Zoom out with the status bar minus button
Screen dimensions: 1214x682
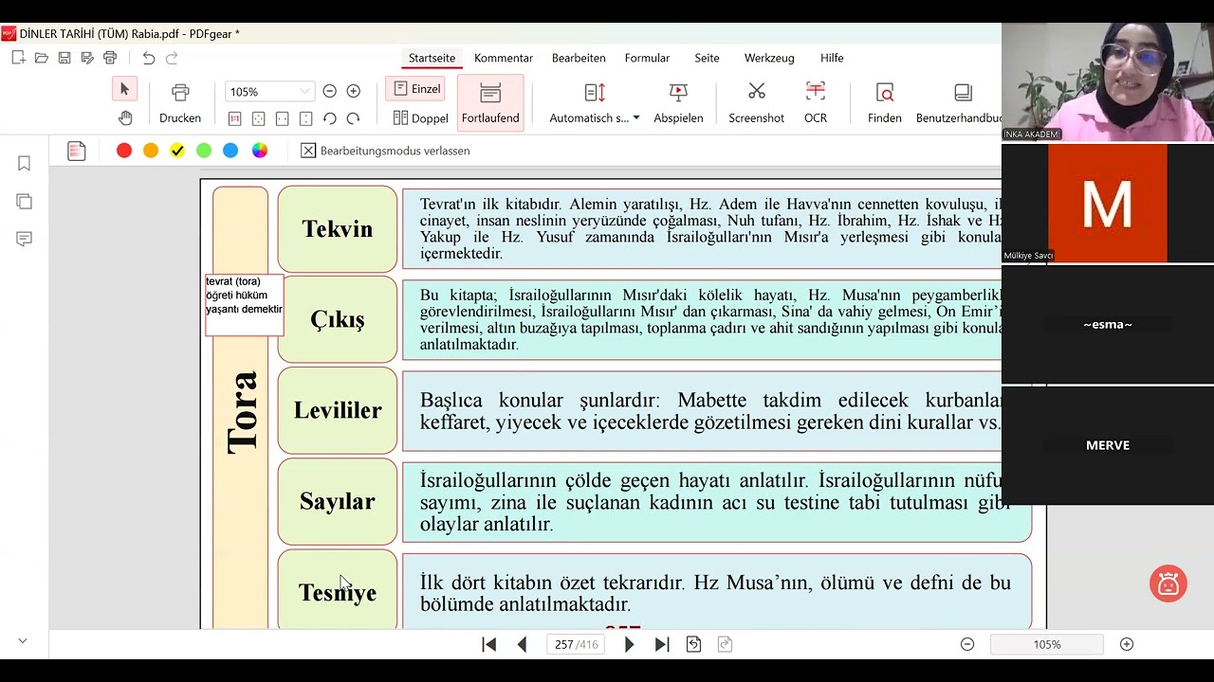(967, 644)
